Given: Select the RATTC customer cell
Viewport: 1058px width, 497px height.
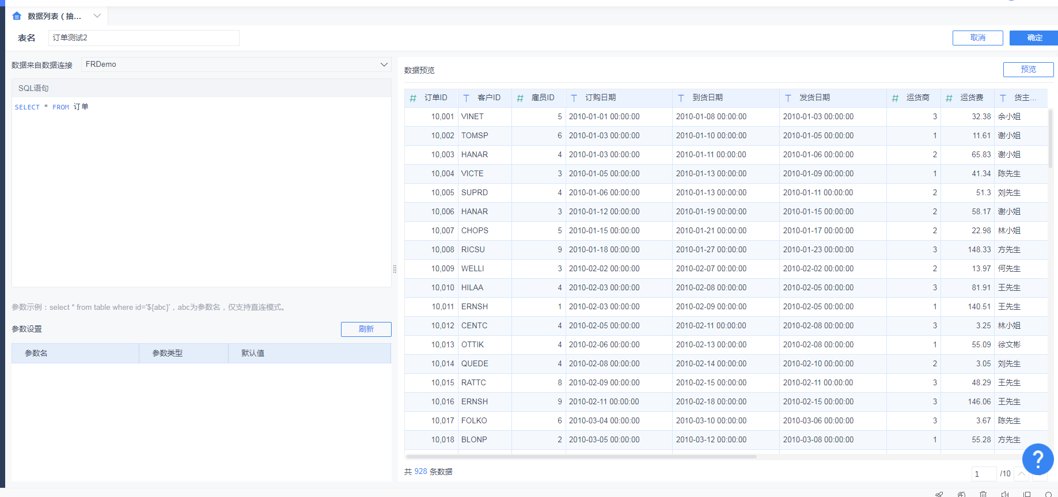Looking at the screenshot, I should point(484,383).
